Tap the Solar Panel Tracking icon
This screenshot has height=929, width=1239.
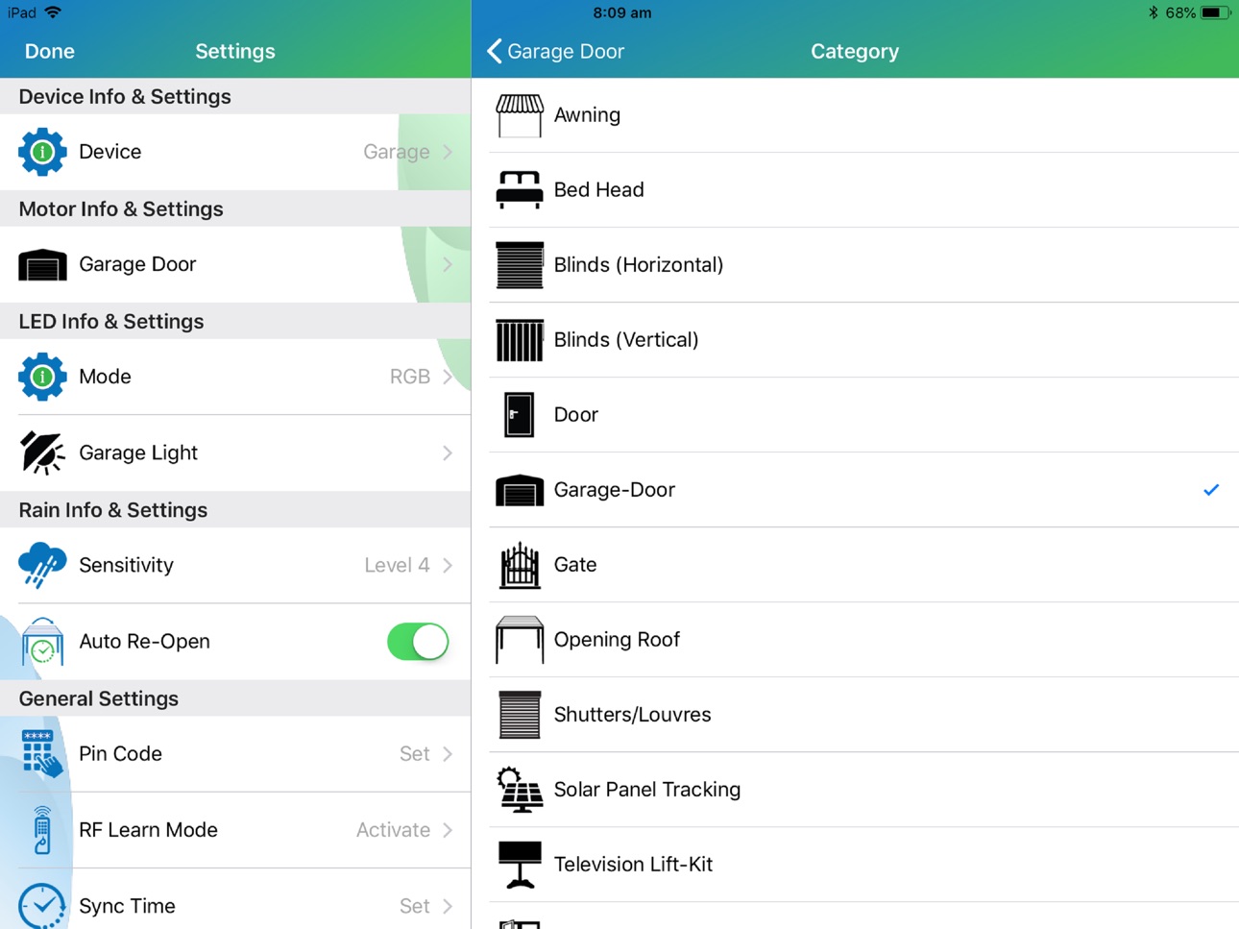(520, 790)
